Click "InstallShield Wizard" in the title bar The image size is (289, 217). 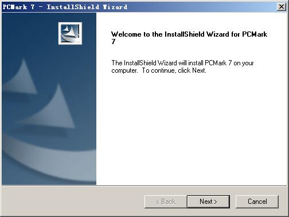click(87, 7)
